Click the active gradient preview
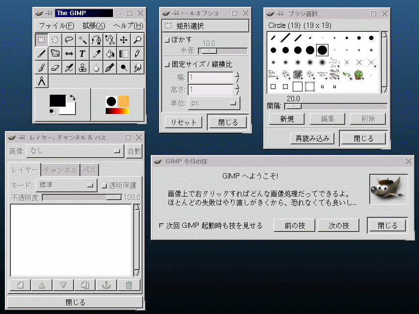The height and width of the screenshot is (314, 419). click(117, 111)
